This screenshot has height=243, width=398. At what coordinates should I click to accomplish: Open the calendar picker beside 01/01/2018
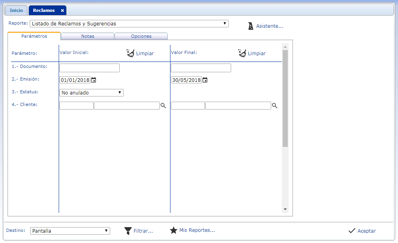coord(94,80)
